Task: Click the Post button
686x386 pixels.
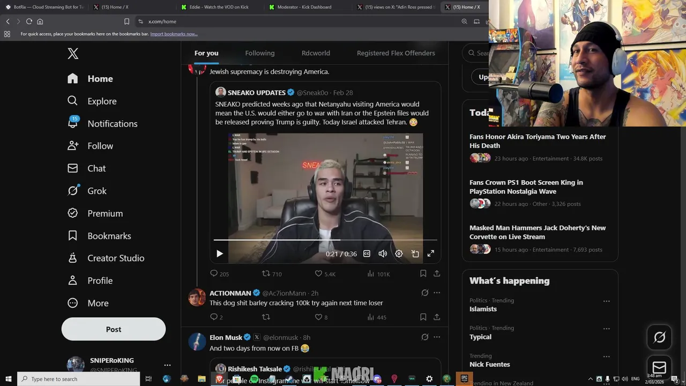Action: pos(114,329)
